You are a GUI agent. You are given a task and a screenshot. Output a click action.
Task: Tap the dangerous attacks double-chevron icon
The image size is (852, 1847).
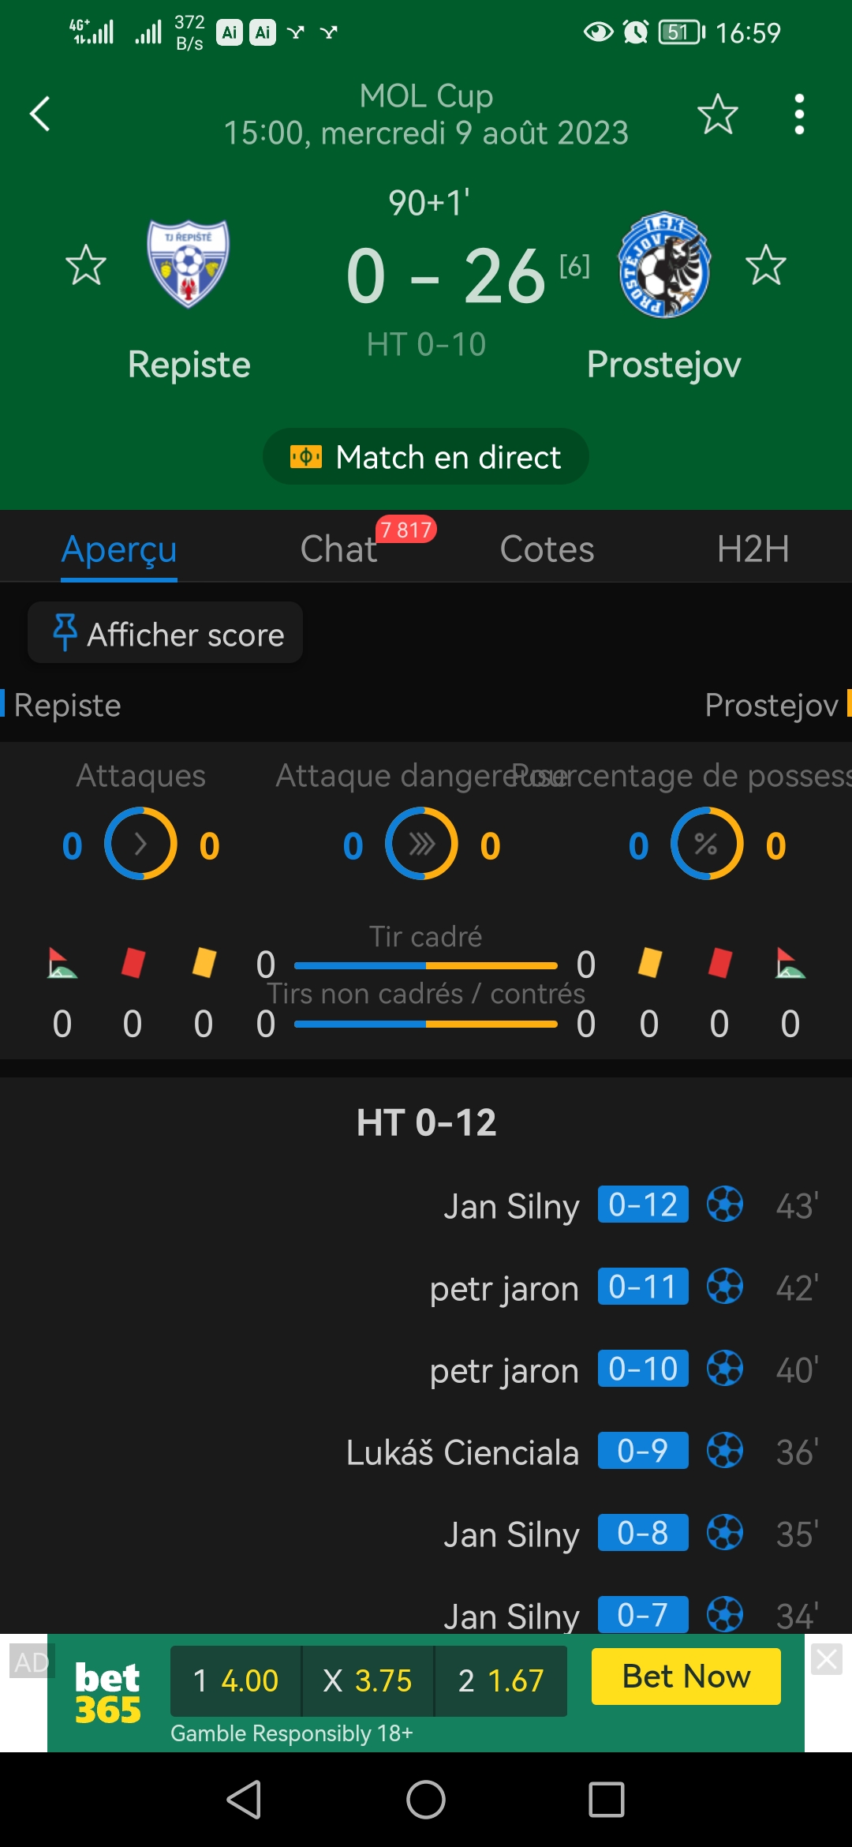click(x=421, y=844)
